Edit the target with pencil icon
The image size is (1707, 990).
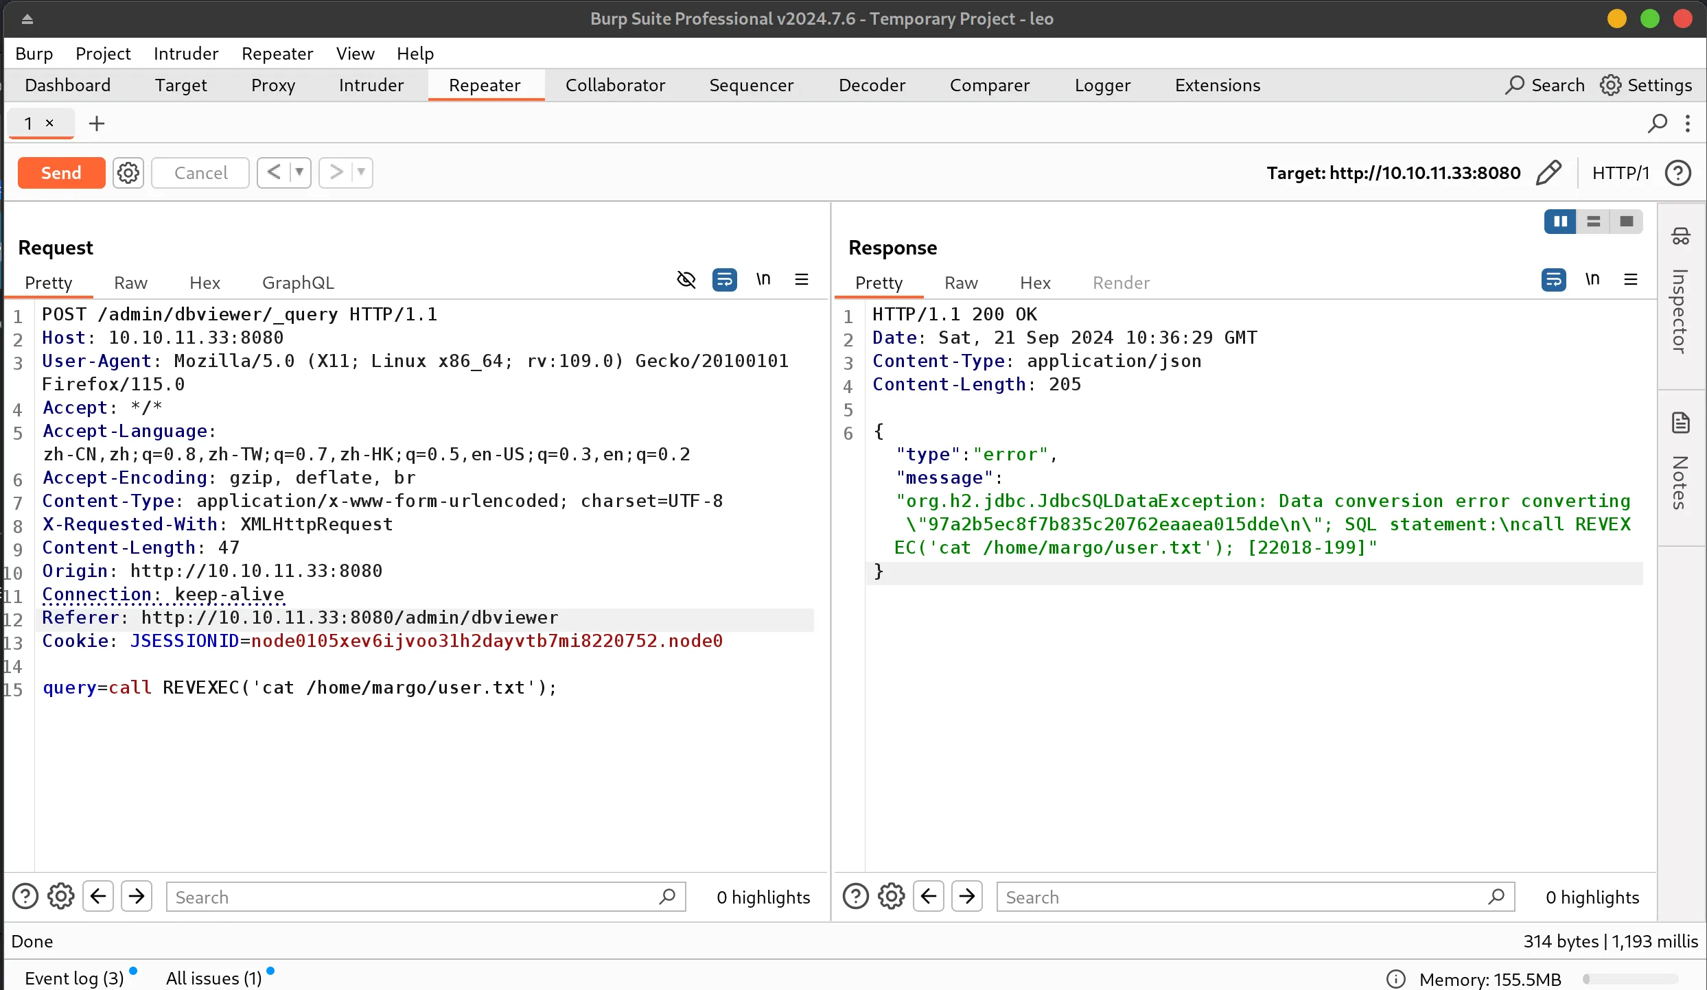(x=1549, y=173)
